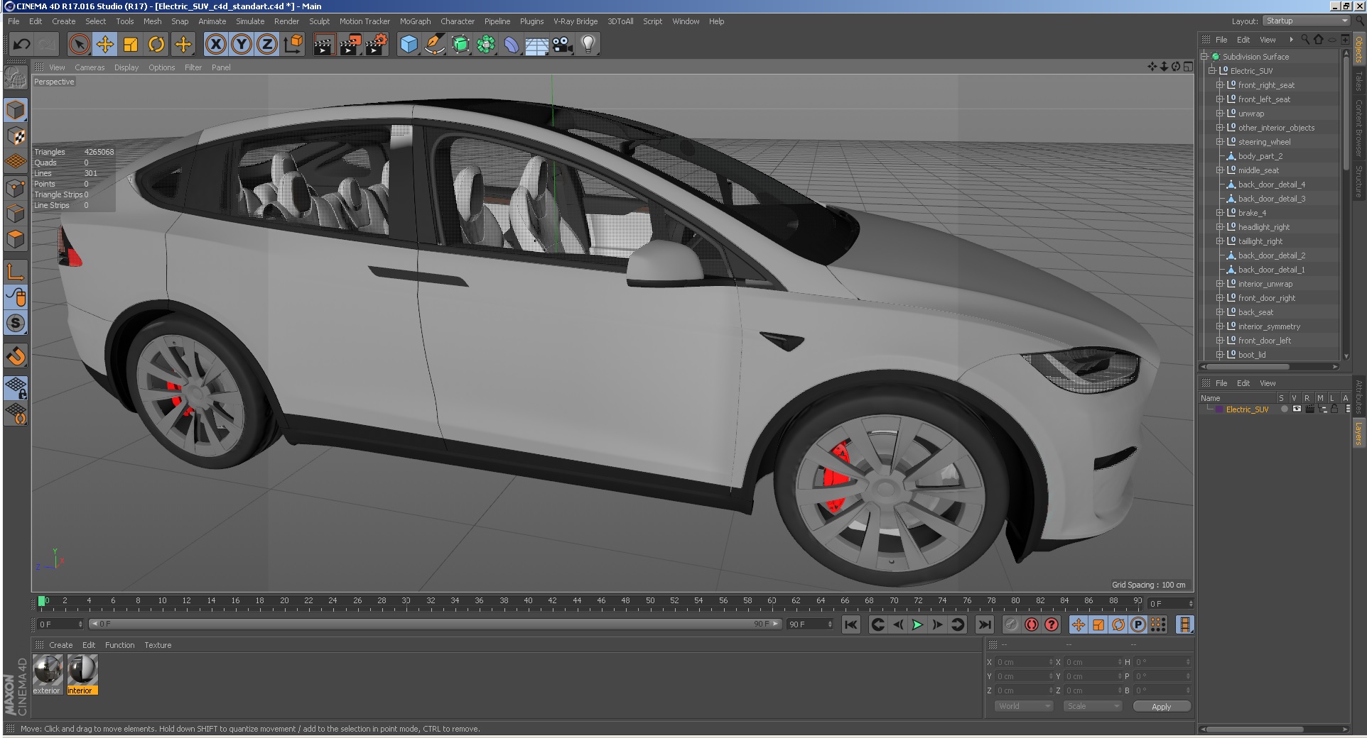
Task: Open the Mesh menu
Action: coord(152,21)
